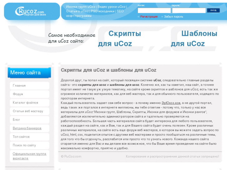Focus the пароль input field
This screenshot has width=227, height=170.
point(189,10)
